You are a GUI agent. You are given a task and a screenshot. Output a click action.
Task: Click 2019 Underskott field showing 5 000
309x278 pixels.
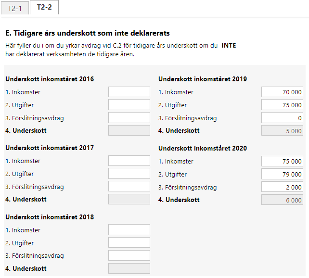coord(282,130)
